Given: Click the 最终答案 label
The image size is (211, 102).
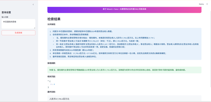Looking at the screenshot, I should pos(51,92).
